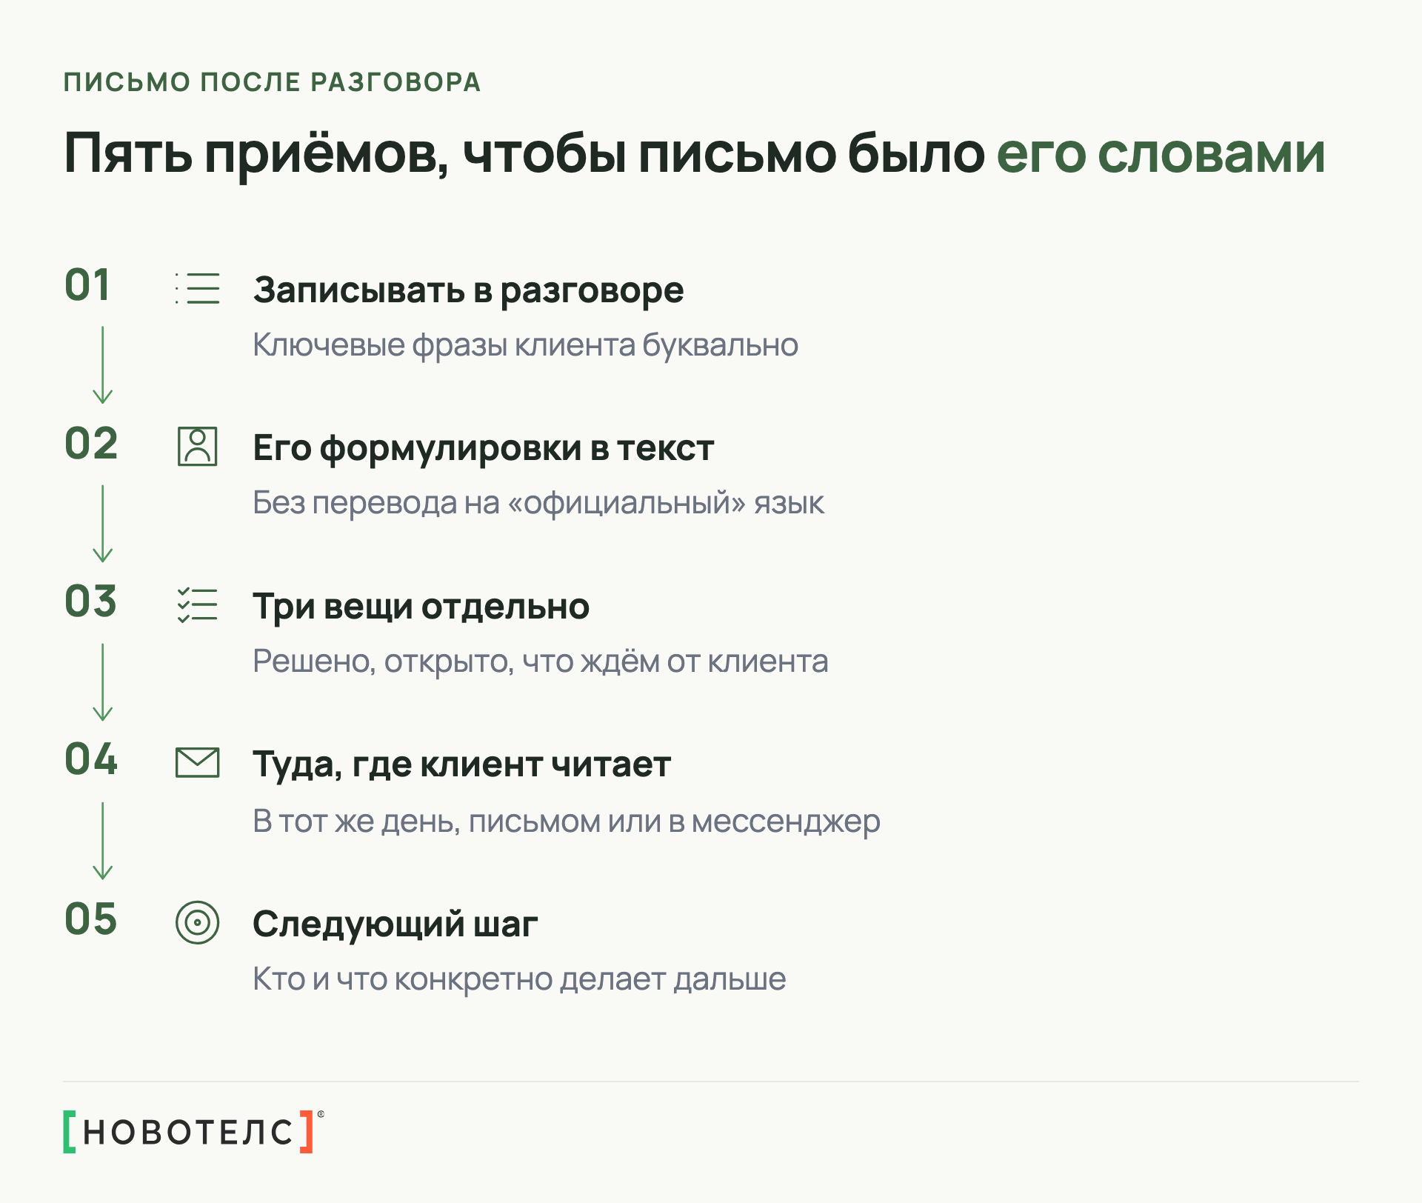1422x1203 pixels.
Task: Click the heading 'Туда, где клиент читает'
Action: coord(461,764)
